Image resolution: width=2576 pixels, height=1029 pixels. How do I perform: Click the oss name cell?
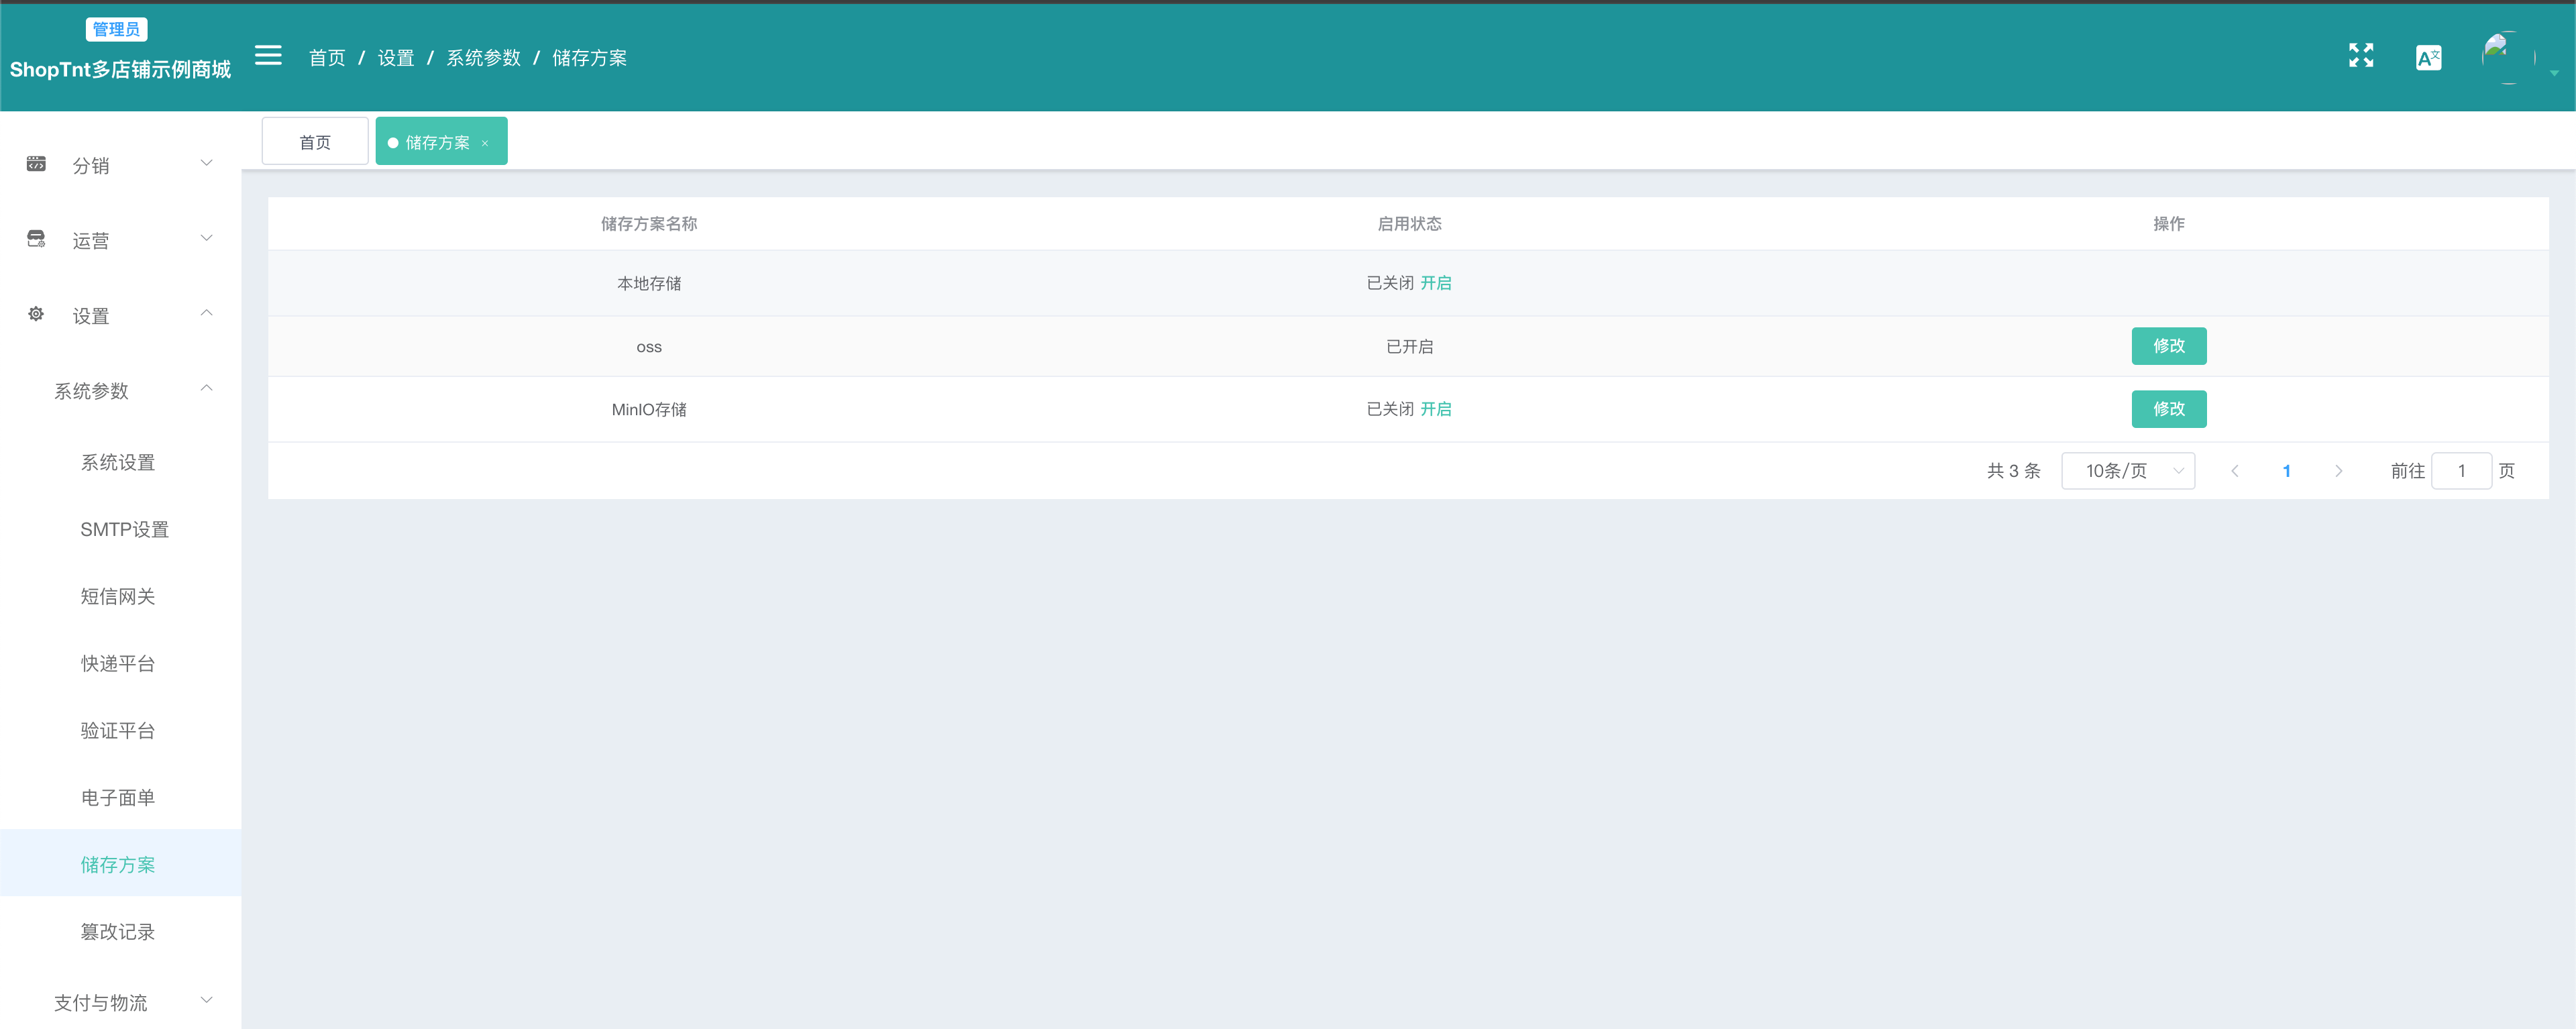649,347
